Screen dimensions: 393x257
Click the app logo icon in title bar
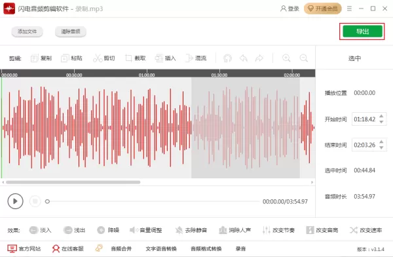point(9,9)
